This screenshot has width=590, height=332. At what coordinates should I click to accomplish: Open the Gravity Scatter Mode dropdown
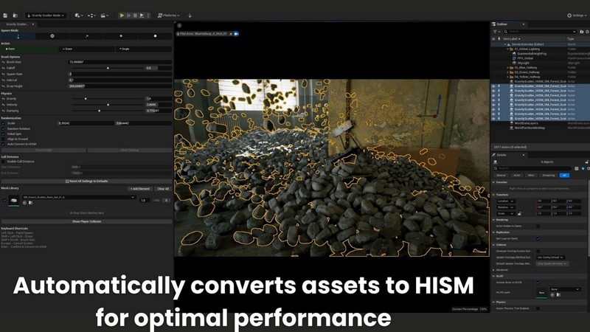point(47,15)
